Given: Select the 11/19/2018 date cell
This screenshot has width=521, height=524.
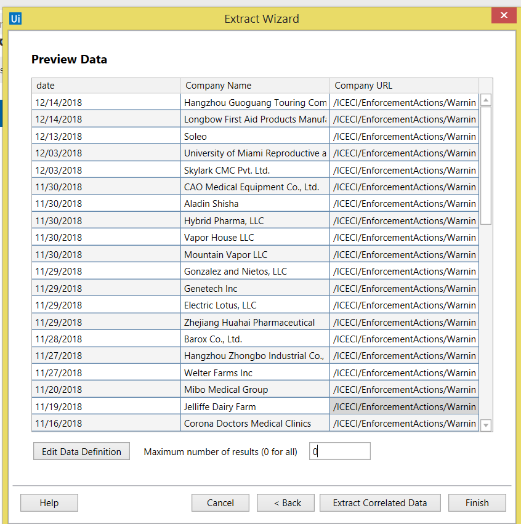Looking at the screenshot, I should pos(107,406).
